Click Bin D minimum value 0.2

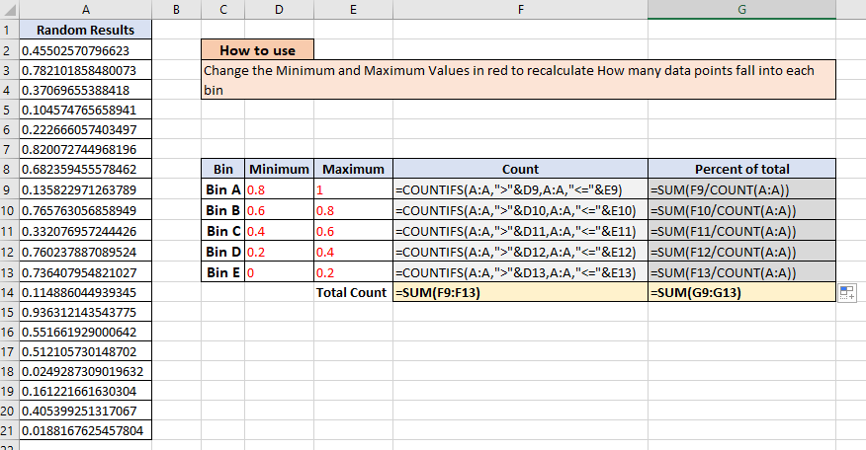click(280, 252)
